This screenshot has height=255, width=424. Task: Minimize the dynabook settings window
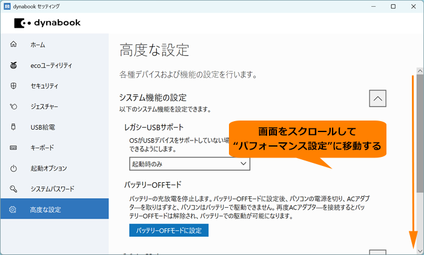[x=374, y=6]
